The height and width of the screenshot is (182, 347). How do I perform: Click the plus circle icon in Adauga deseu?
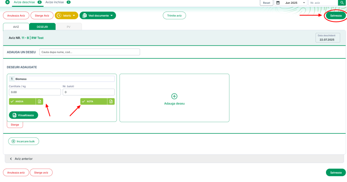click(x=174, y=96)
